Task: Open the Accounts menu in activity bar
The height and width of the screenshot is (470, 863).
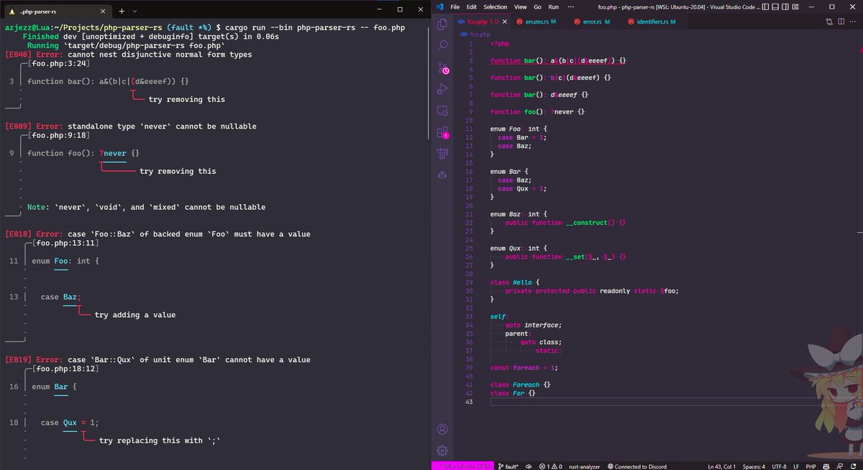Action: pyautogui.click(x=443, y=429)
